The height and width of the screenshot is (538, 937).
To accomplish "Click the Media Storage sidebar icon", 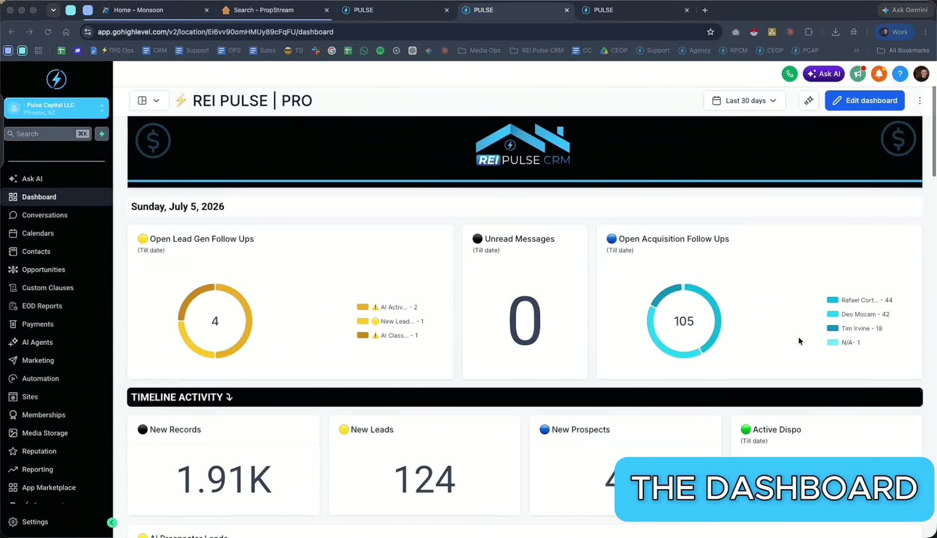I will 13,433.
